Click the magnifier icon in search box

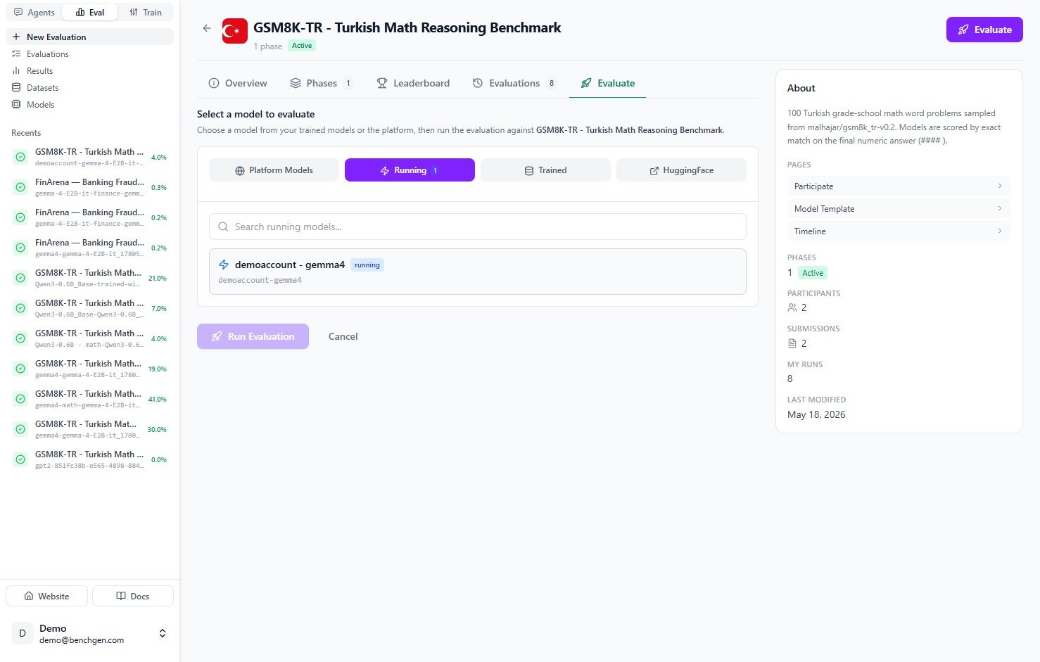[223, 227]
